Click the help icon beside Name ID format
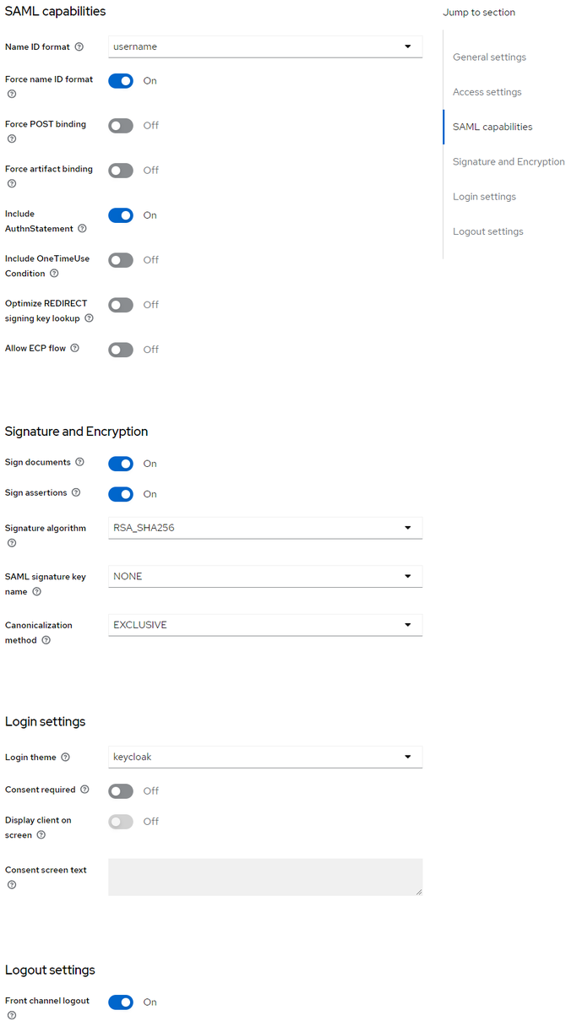Screen dimensions: 566x1021 coord(79,47)
